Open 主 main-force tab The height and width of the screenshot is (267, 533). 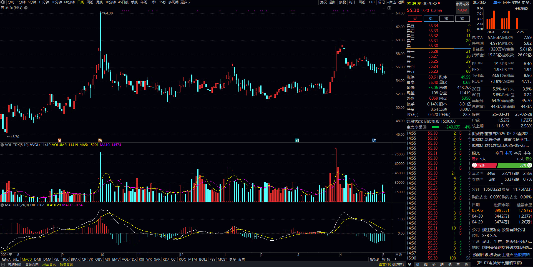(x=458, y=265)
